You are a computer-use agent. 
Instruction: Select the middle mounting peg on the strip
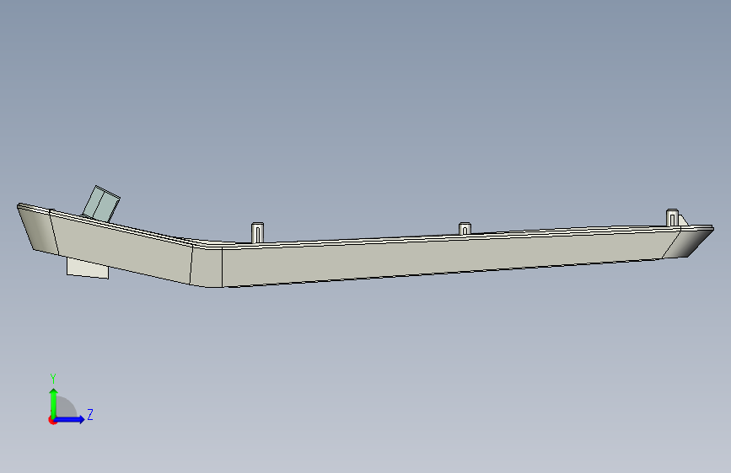465,229
